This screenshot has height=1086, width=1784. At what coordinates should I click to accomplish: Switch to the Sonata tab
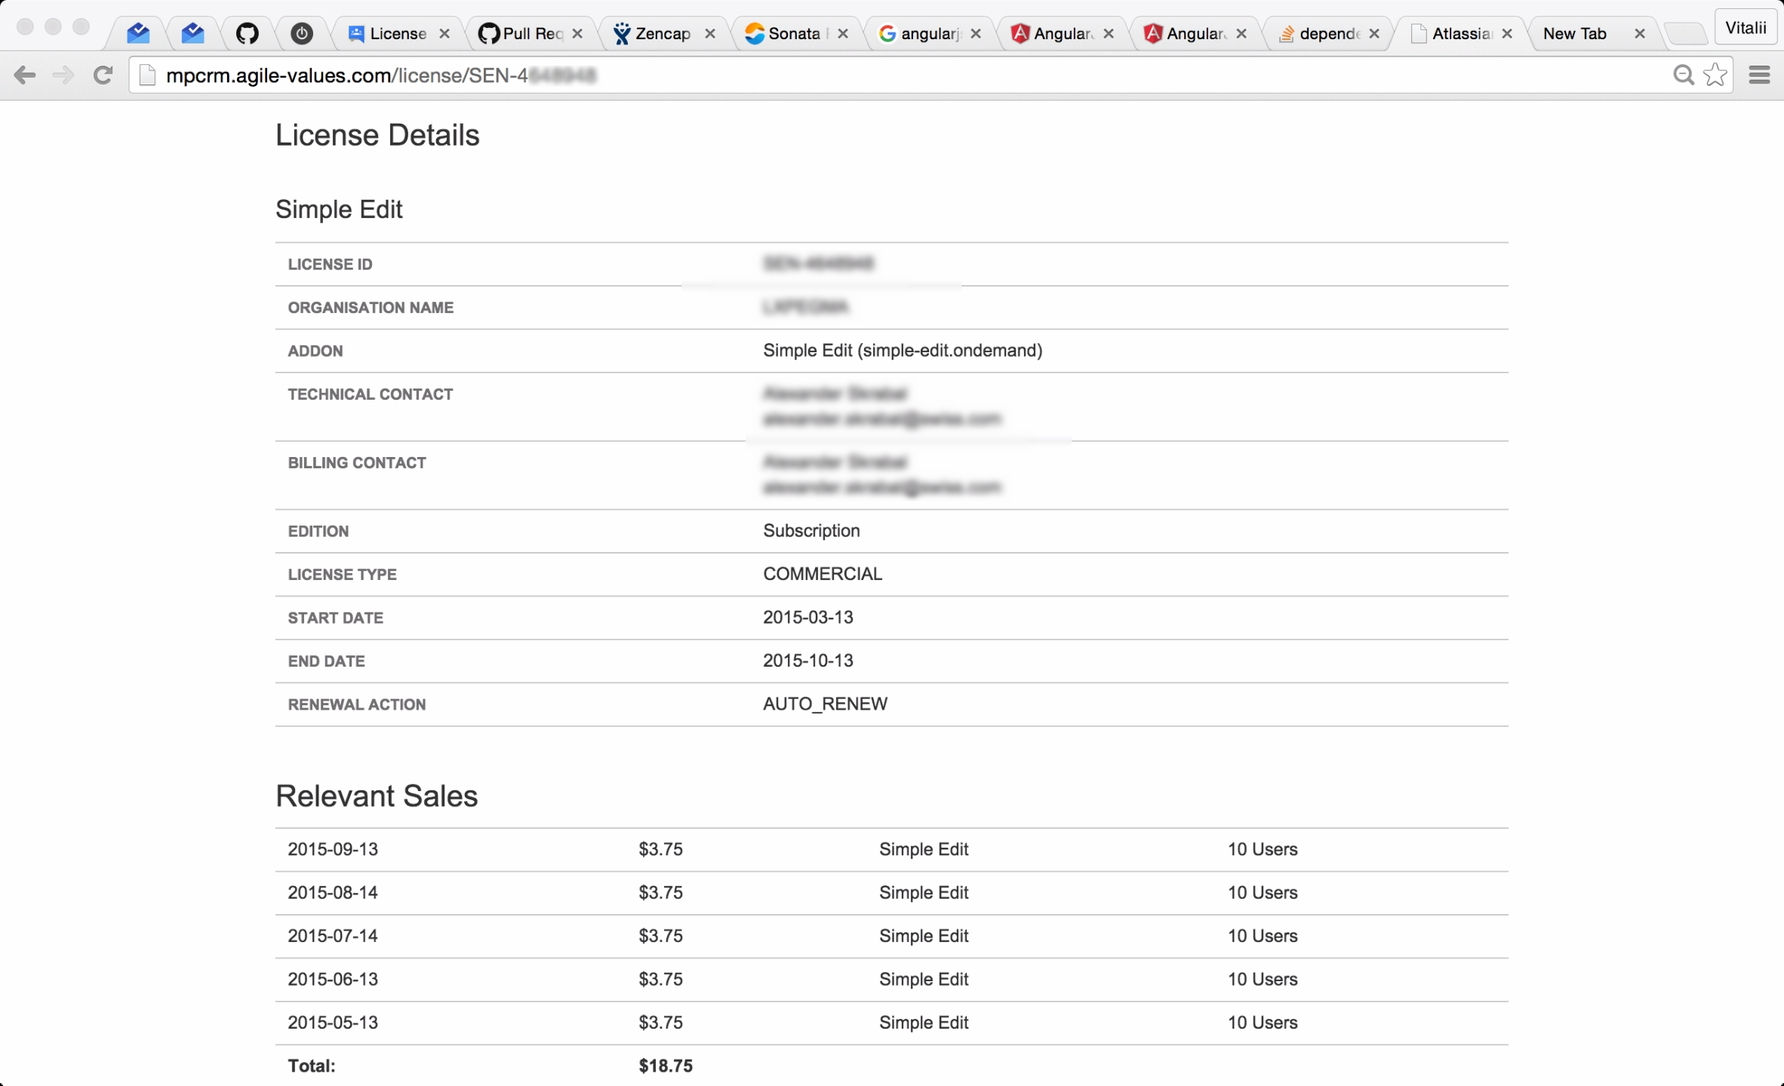tap(793, 33)
